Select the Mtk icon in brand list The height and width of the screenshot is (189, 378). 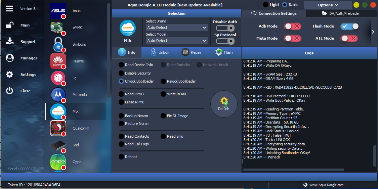coord(58,111)
